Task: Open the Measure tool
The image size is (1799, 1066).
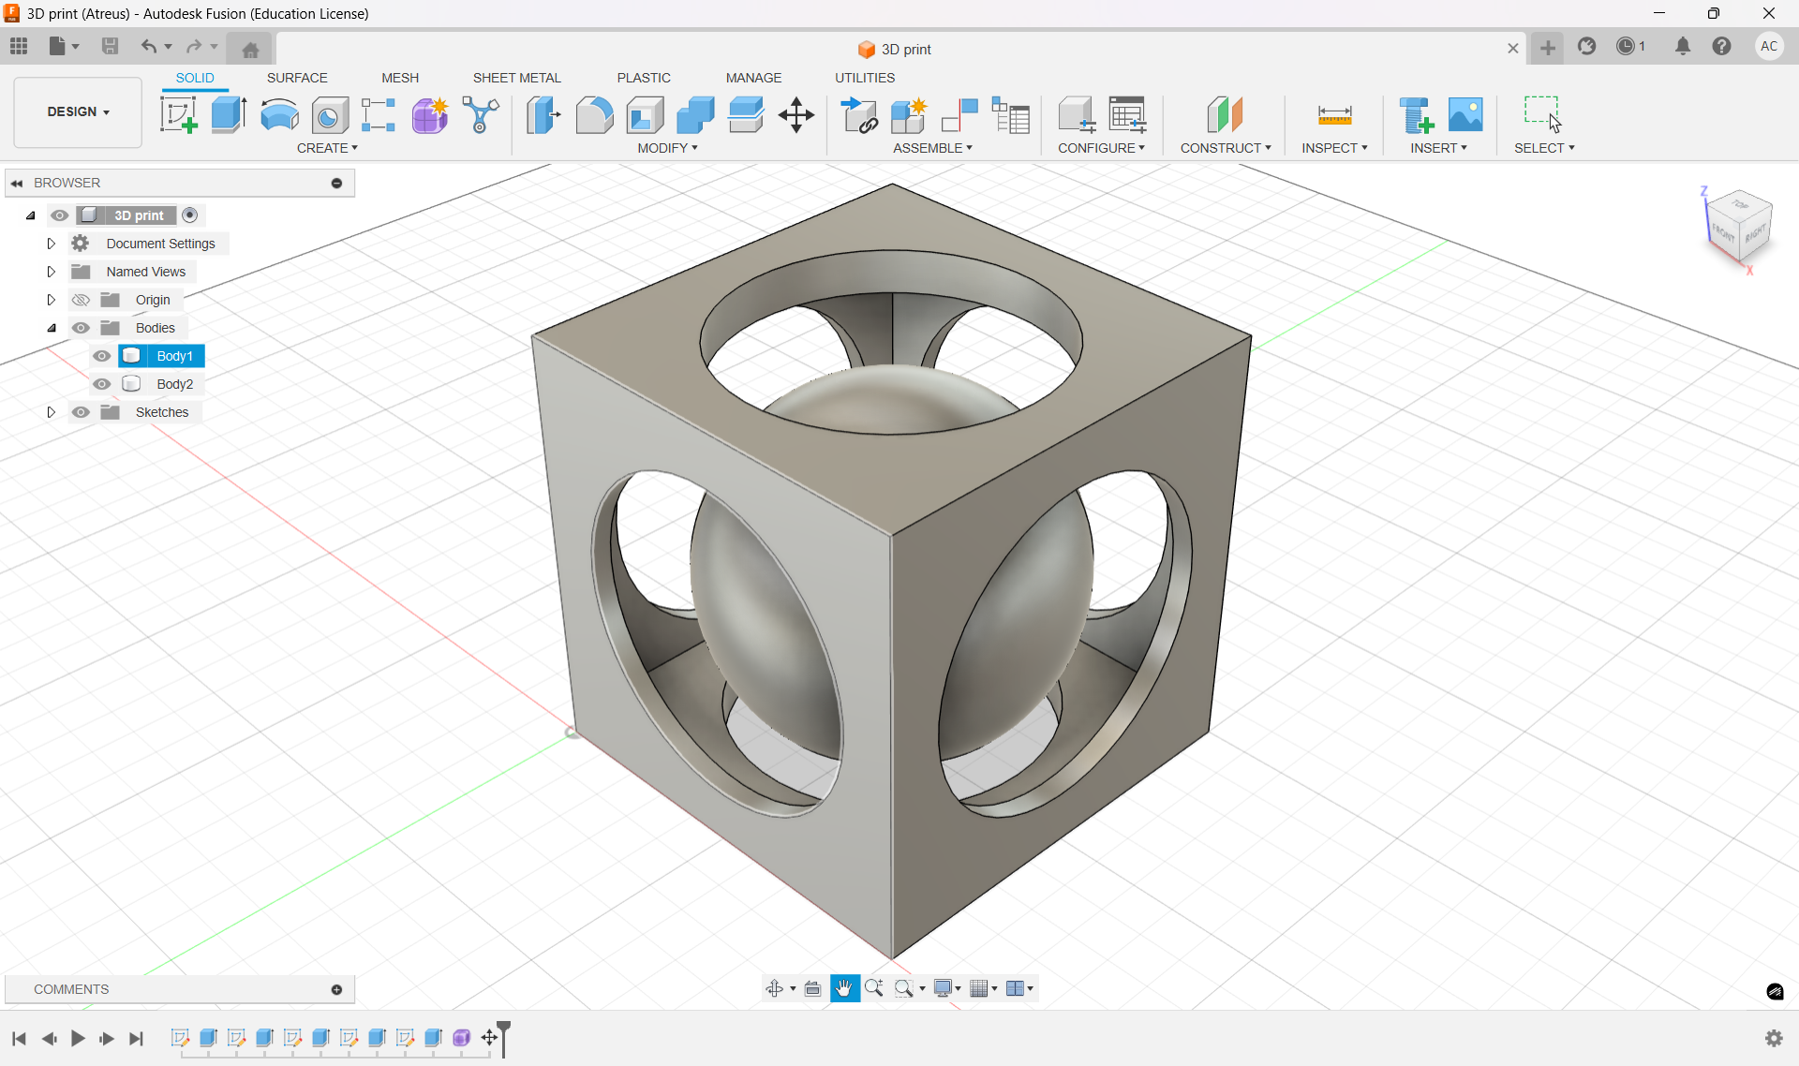Action: click(1334, 115)
